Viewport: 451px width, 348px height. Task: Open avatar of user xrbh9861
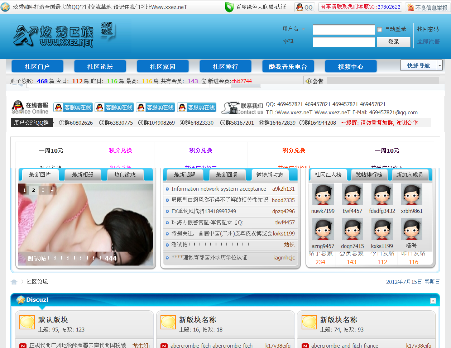click(412, 194)
